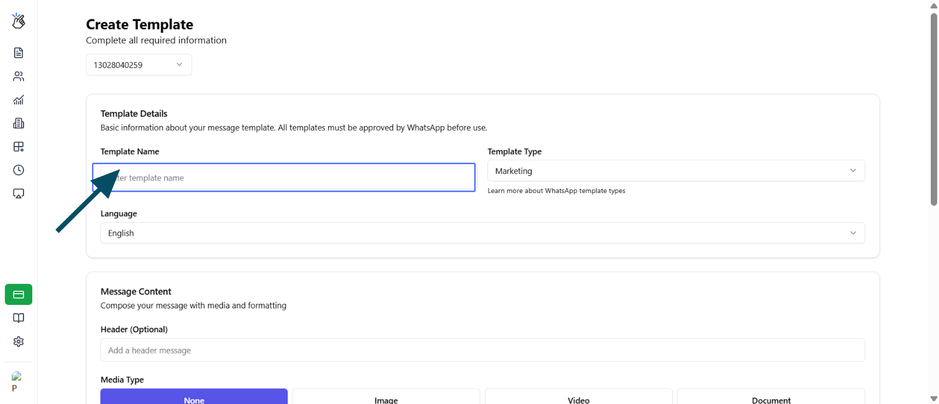Click Compose your message with media text
939x404 pixels.
coord(193,305)
